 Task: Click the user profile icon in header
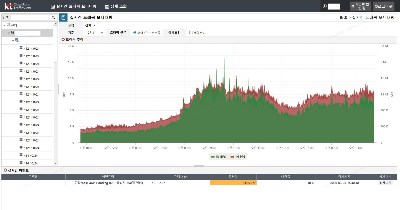(324, 6)
